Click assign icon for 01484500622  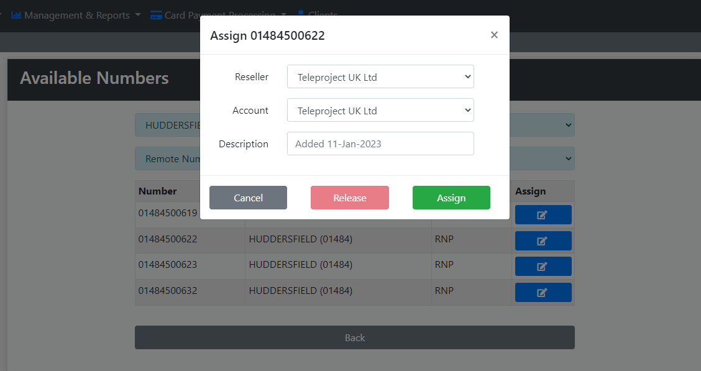click(543, 241)
